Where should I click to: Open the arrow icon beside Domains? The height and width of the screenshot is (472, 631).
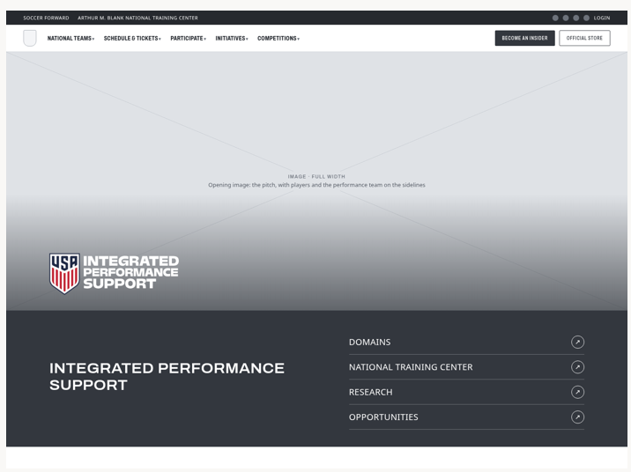[x=577, y=343]
